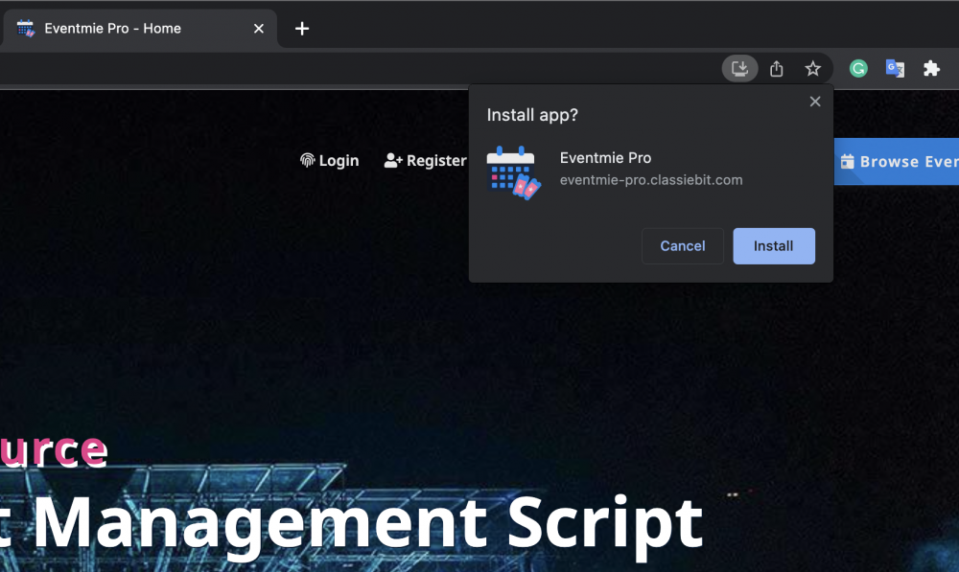
Task: Open the Google Translate extension
Action: (x=895, y=68)
